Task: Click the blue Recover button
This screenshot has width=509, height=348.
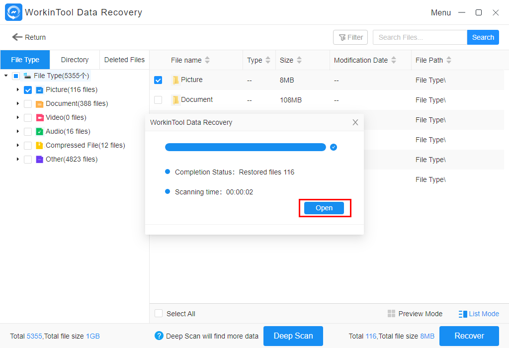Action: [469, 336]
